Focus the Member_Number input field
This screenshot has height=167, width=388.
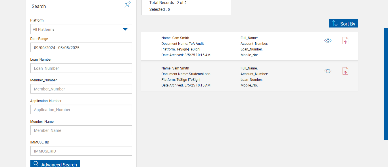(81, 89)
